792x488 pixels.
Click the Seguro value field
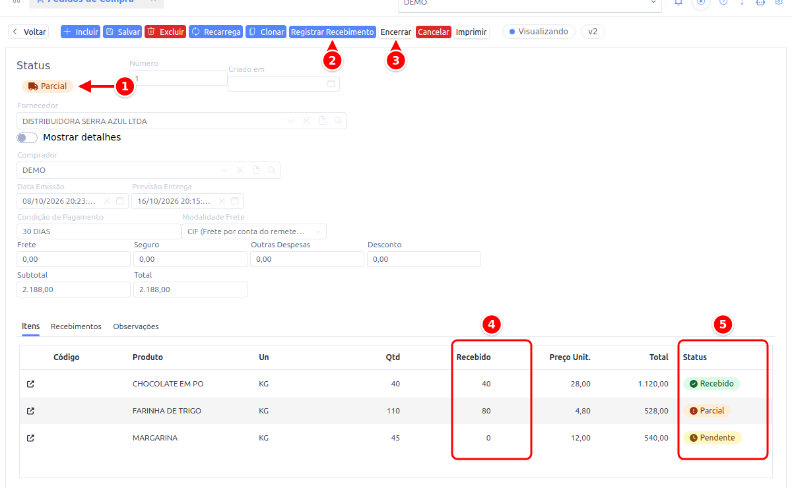191,259
